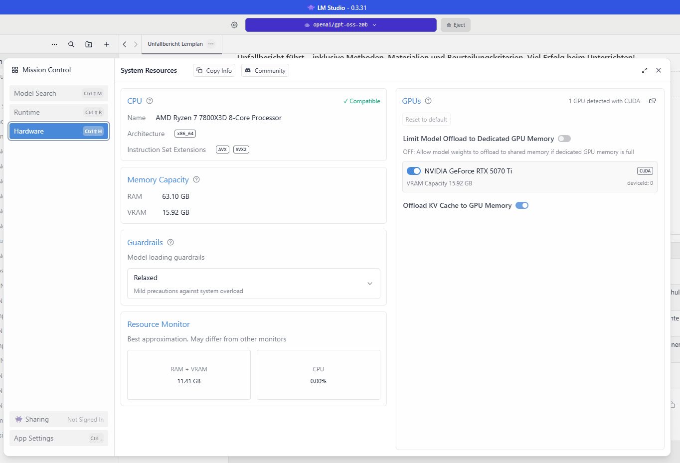Open the three-dots menu in the sidebar toolbar
This screenshot has height=463, width=680.
pyautogui.click(x=54, y=44)
